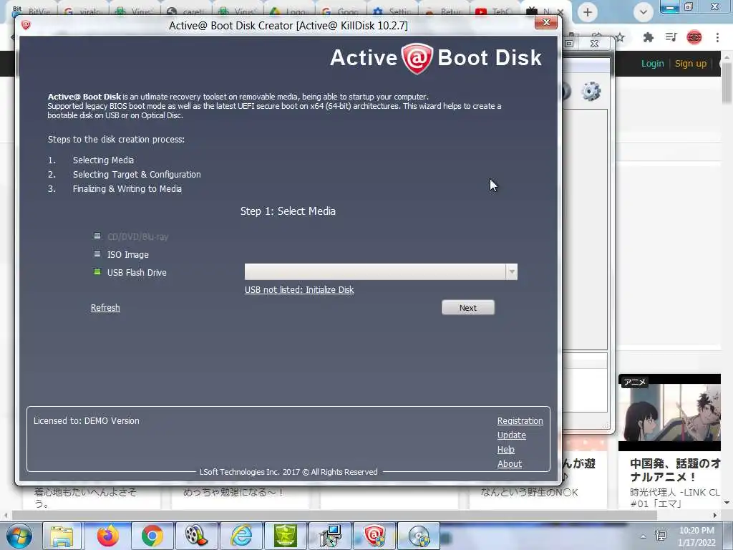Open the anime thumbnail tagged アニメ
Screen dimensions: 733x550
pos(669,412)
